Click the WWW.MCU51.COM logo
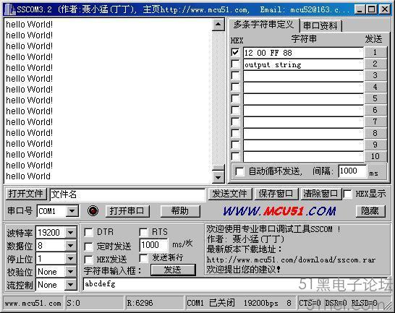Viewport: 395px width, 313px height. pyautogui.click(x=280, y=211)
